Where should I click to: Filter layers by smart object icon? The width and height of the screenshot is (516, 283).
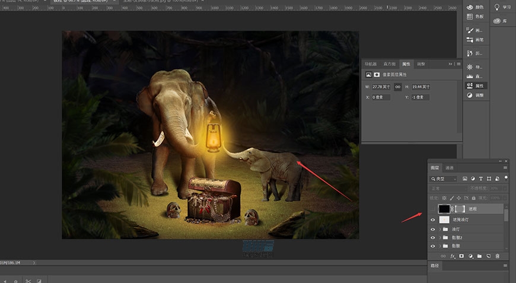pos(497,179)
